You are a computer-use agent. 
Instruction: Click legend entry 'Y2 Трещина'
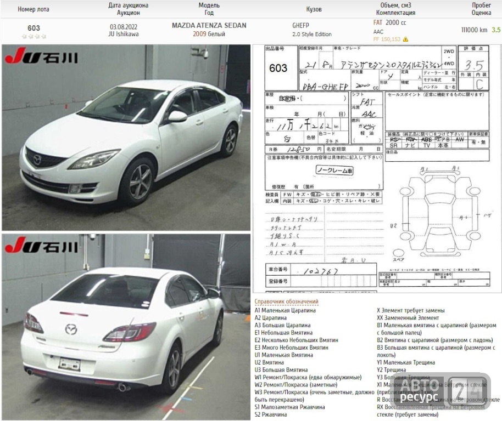(391, 370)
